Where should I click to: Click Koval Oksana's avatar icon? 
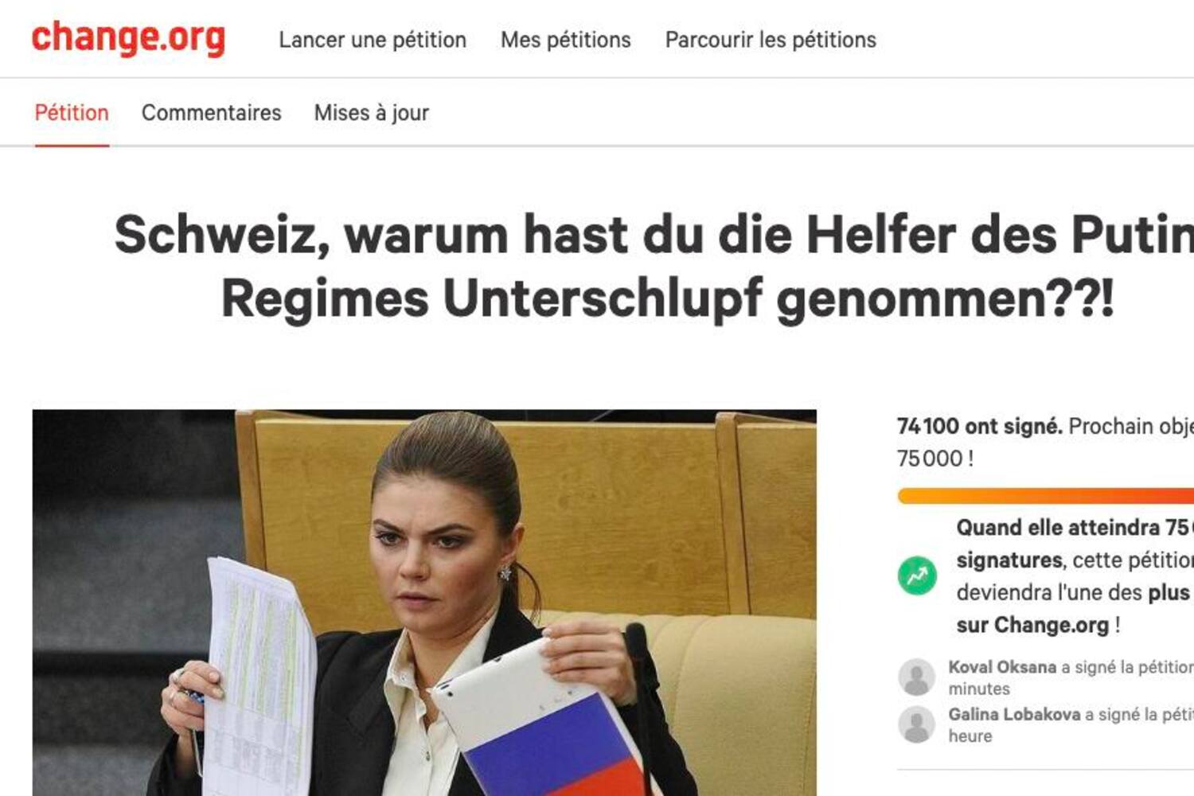pyautogui.click(x=917, y=677)
